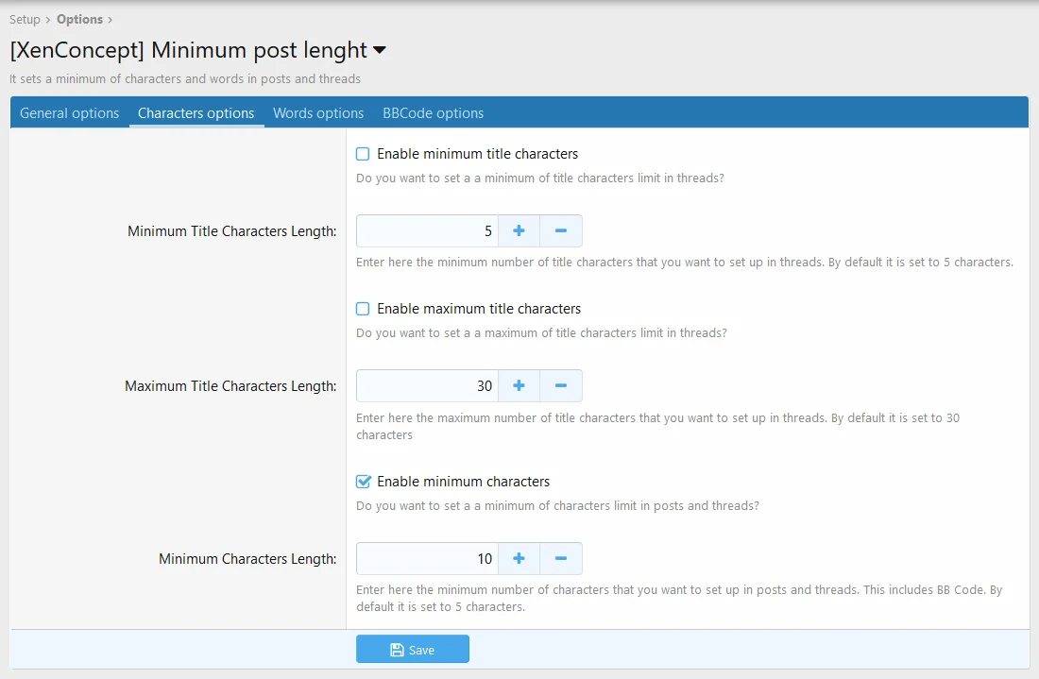
Task: Increment Minimum Characters Length value
Action: click(x=519, y=559)
